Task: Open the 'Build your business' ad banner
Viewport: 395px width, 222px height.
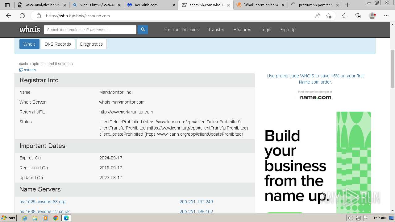Action: (318, 162)
